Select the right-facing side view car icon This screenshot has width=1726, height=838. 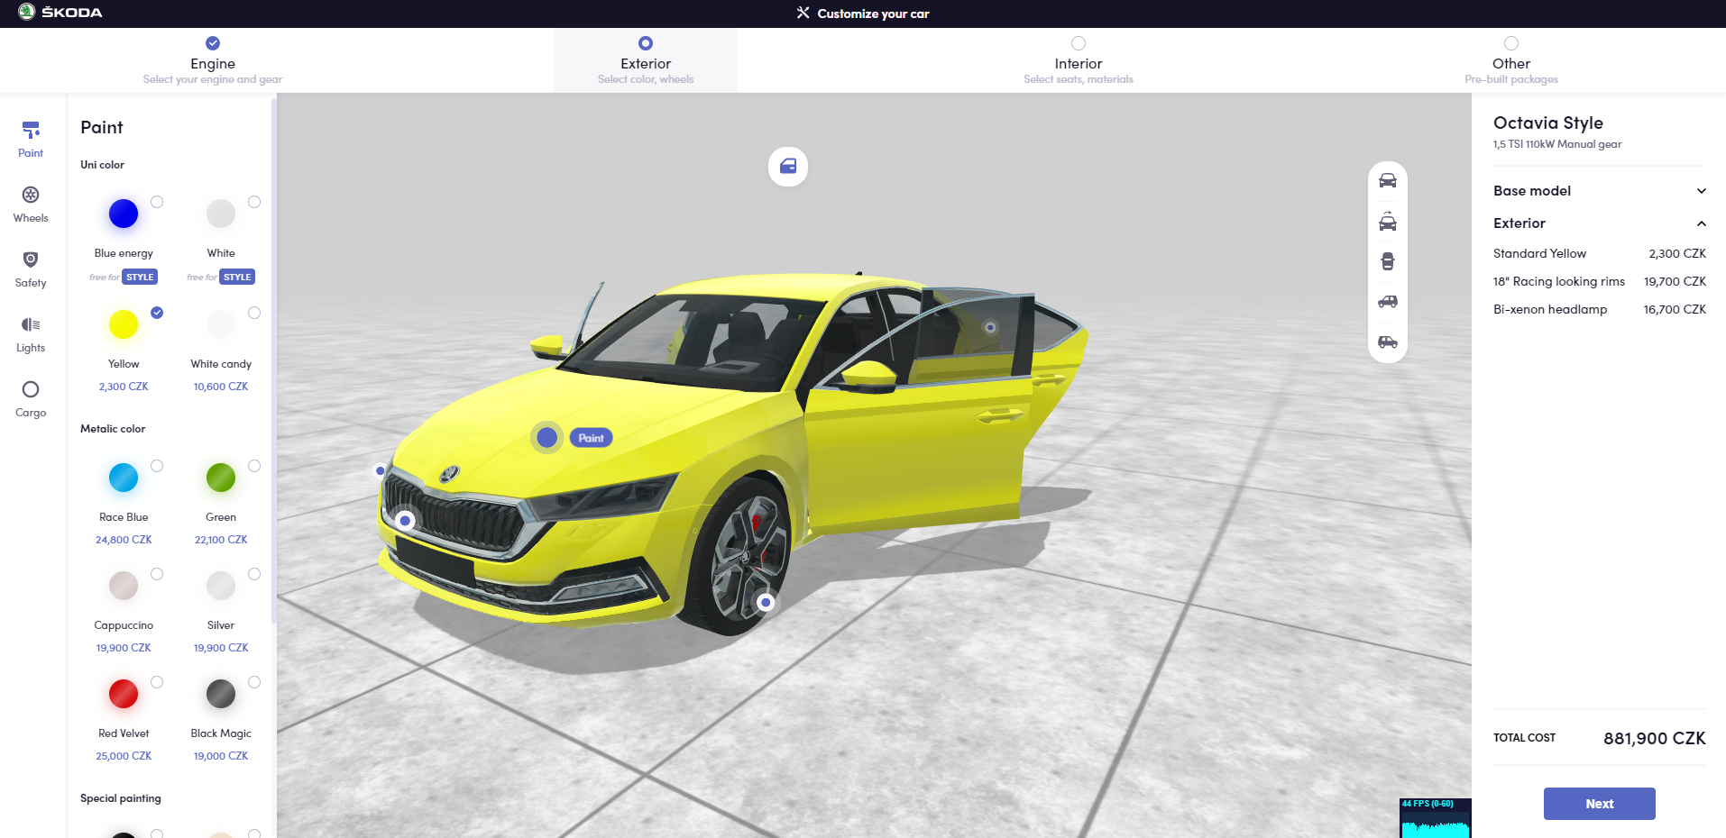pos(1388,342)
